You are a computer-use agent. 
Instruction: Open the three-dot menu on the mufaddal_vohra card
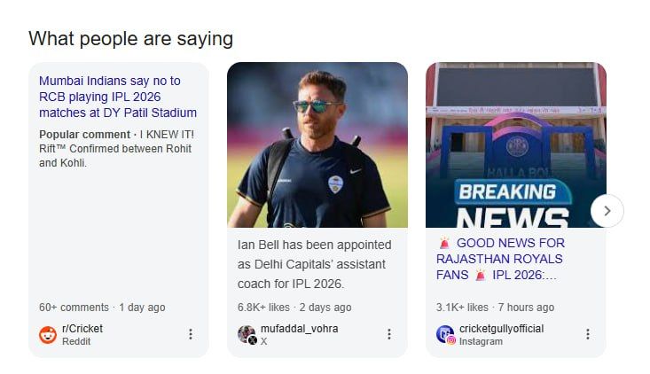388,334
